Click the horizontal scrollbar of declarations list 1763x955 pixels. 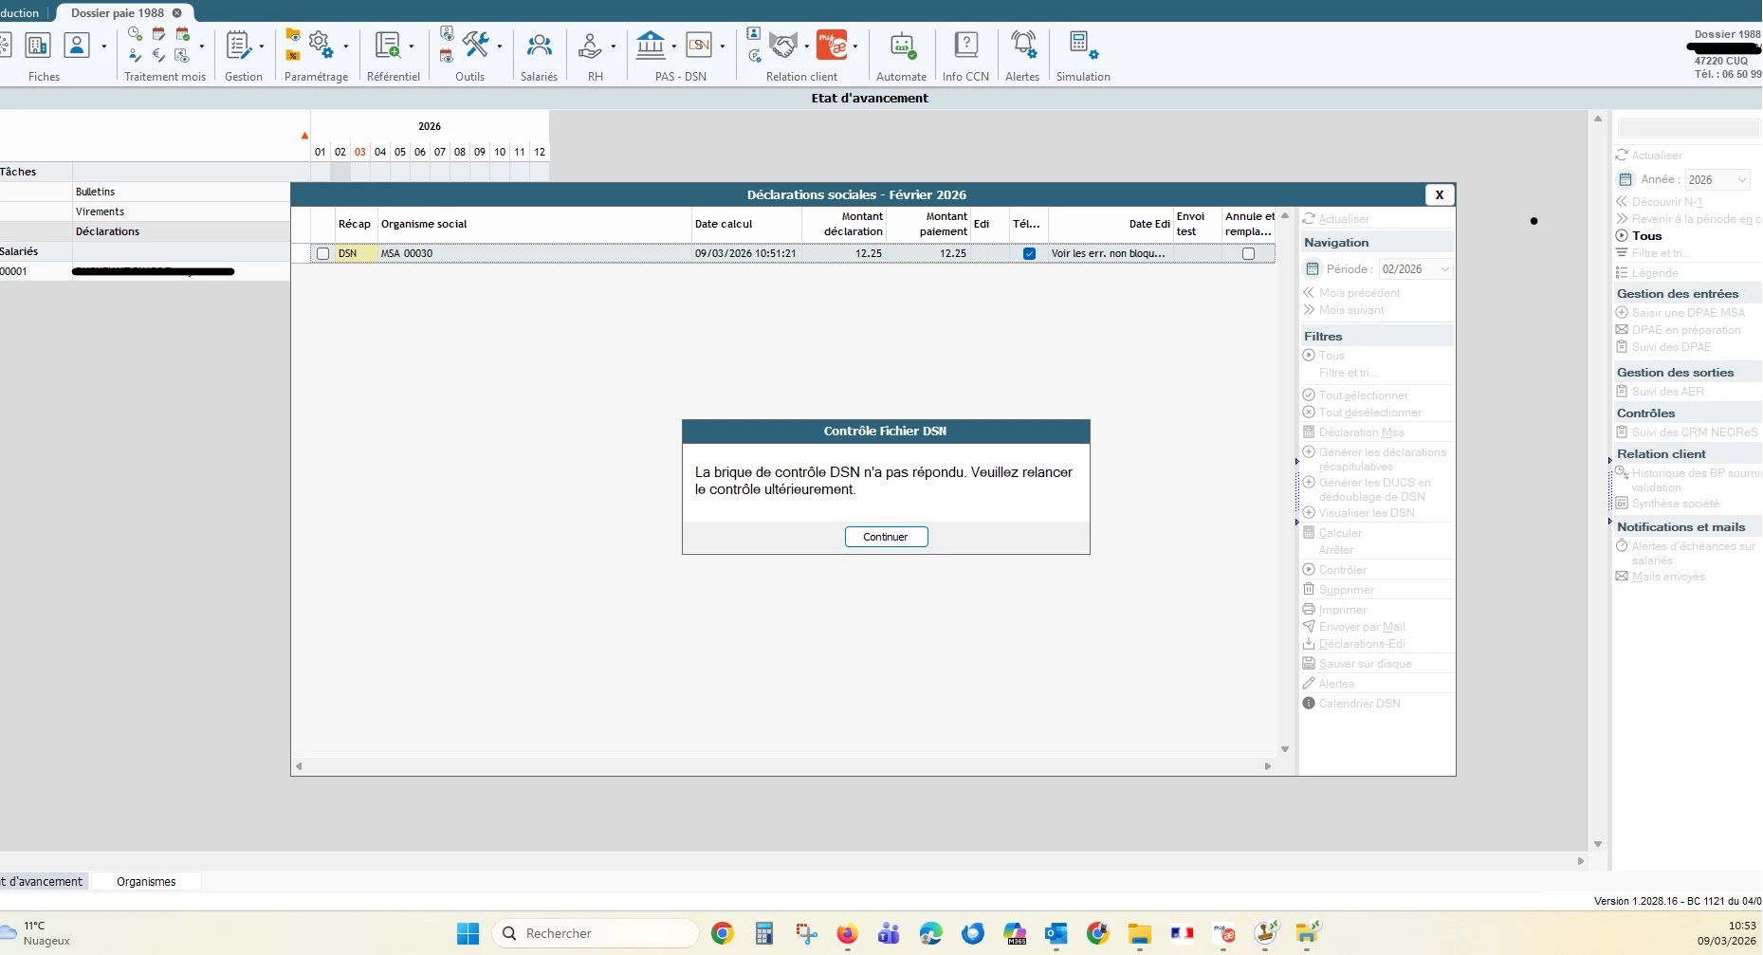coord(782,766)
